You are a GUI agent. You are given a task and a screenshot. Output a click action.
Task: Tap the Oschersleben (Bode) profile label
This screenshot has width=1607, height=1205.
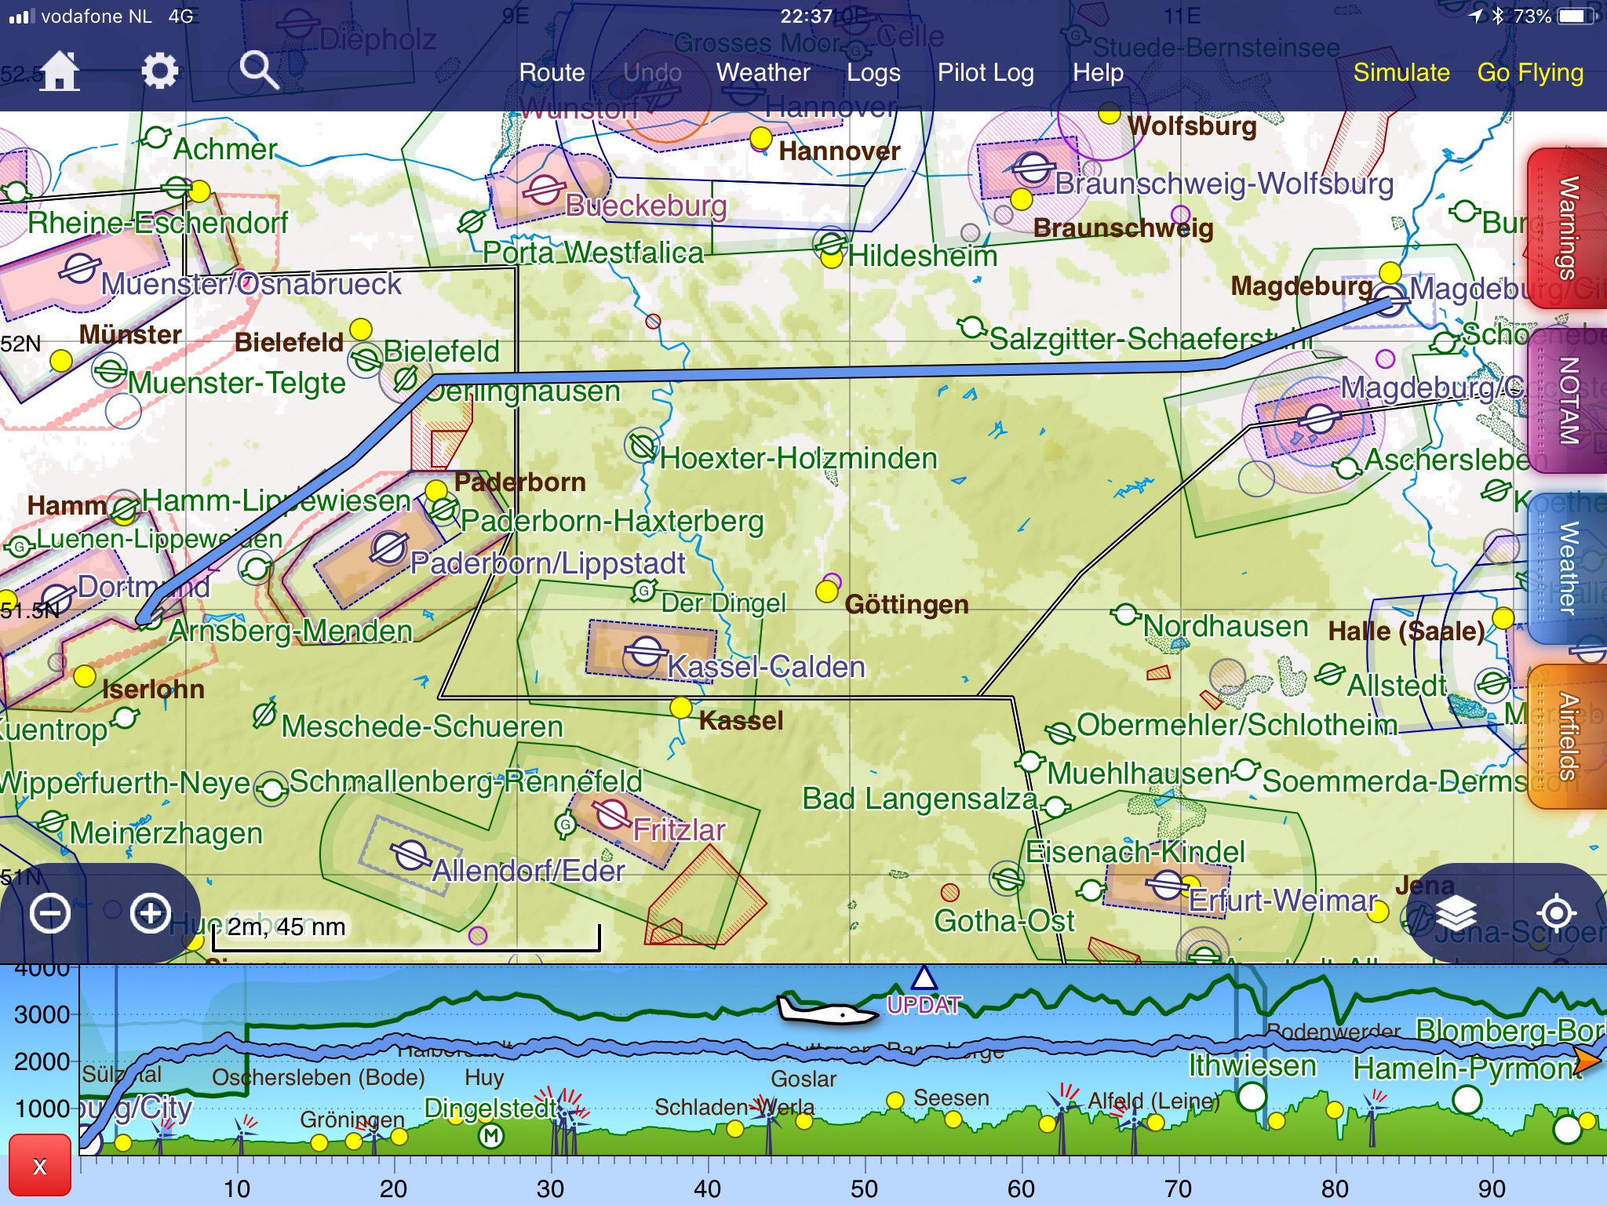[x=319, y=1077]
